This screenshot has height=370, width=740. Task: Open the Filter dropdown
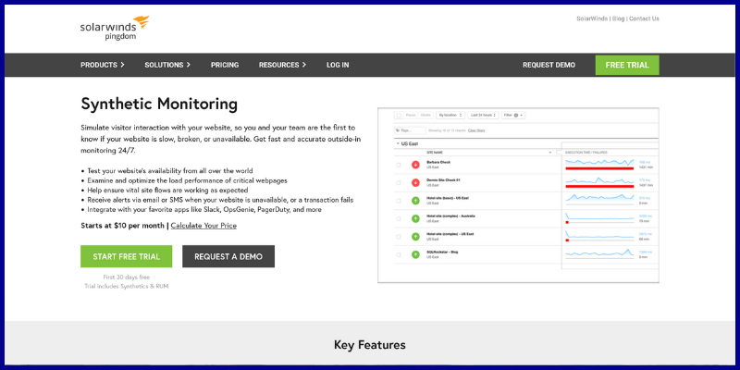tap(513, 115)
